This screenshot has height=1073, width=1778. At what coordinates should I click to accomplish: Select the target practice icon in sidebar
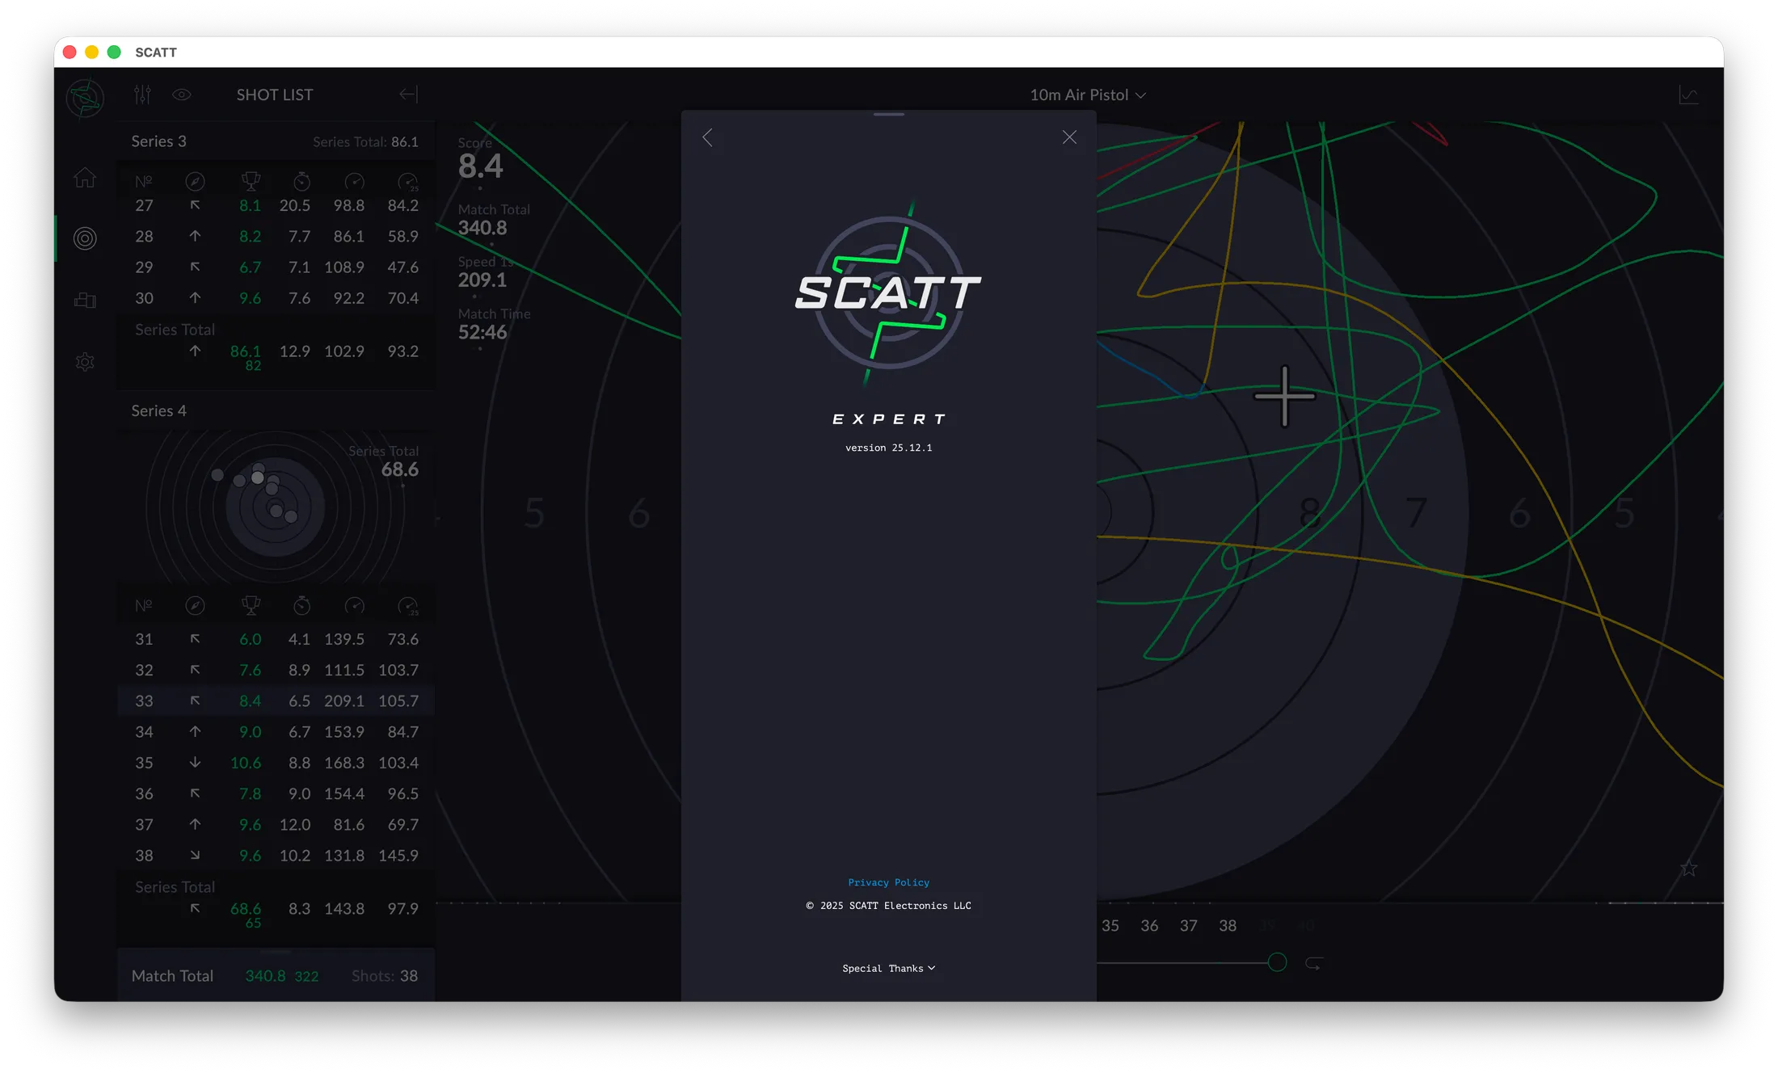(x=85, y=238)
